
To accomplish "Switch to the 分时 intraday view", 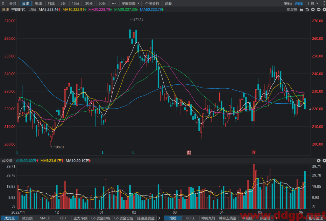I will 12,3.
